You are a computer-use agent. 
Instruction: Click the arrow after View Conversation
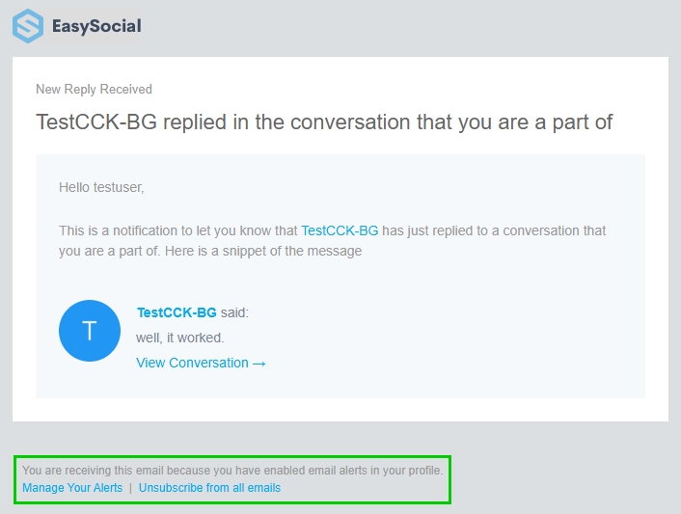click(x=259, y=364)
